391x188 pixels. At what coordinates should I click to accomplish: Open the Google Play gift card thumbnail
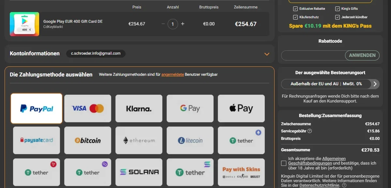click(x=24, y=24)
